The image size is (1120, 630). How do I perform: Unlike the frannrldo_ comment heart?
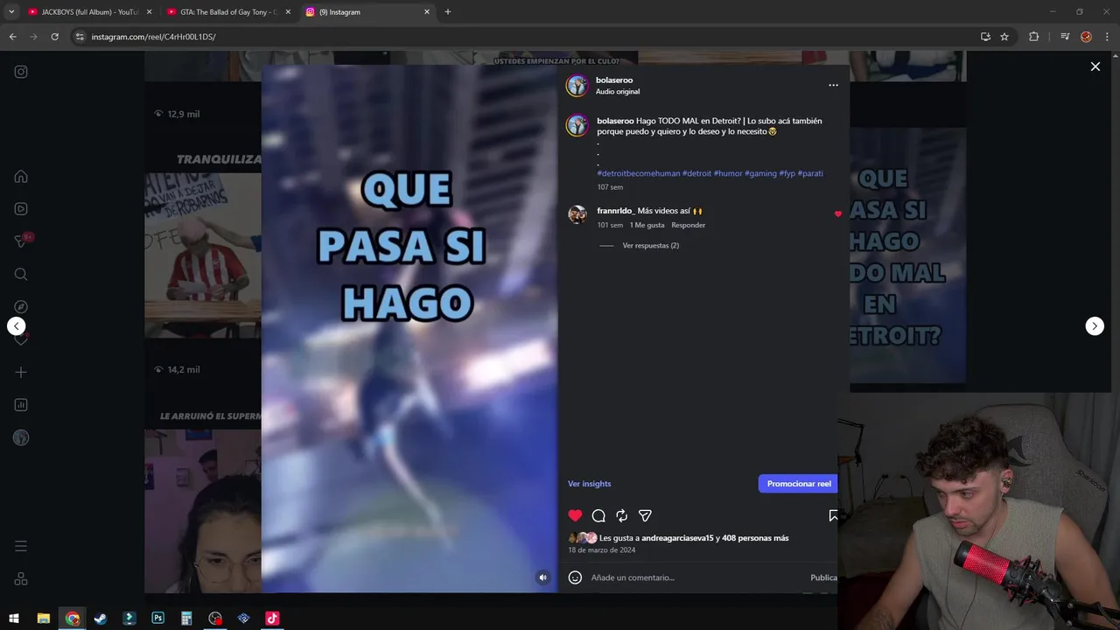(x=837, y=213)
